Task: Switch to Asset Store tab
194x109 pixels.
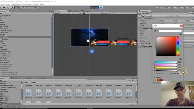Action: (73, 11)
